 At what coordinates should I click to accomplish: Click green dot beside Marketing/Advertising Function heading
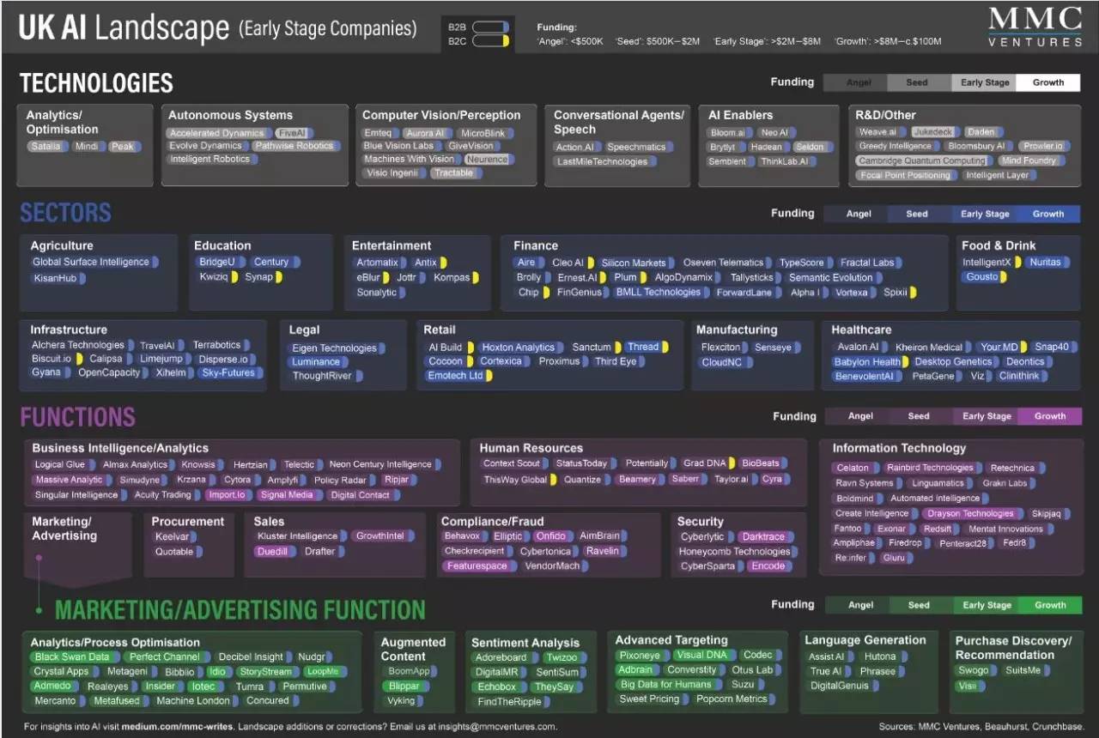pos(39,610)
